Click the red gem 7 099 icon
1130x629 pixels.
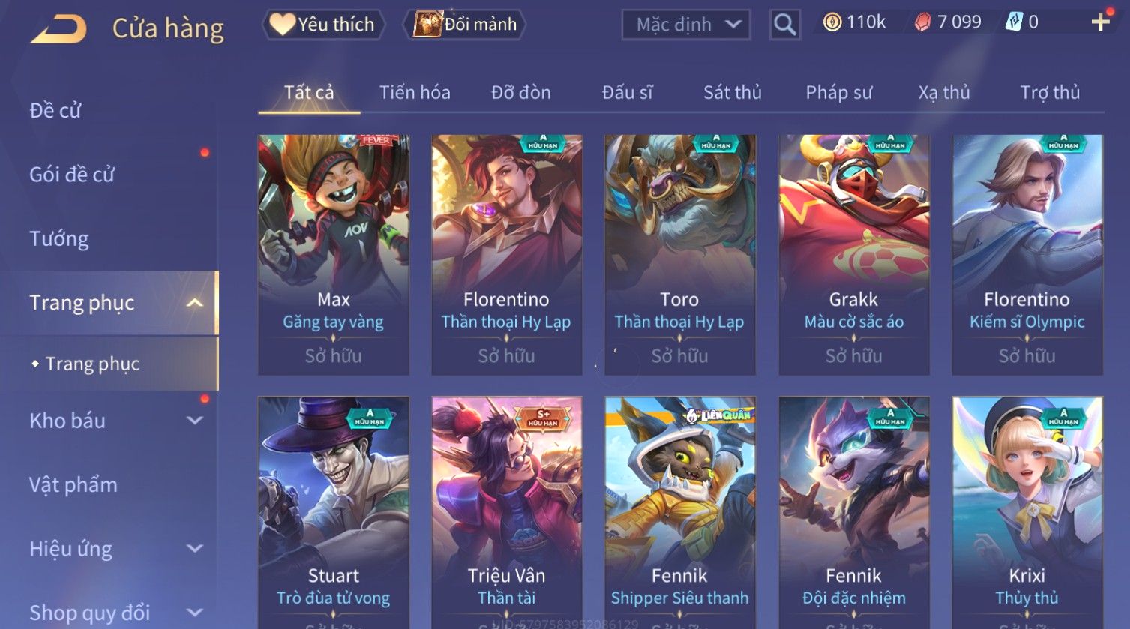coord(922,22)
